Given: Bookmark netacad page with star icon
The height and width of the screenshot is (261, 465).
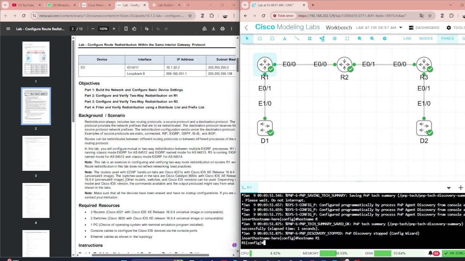Looking at the screenshot, I should pyautogui.click(x=190, y=16).
